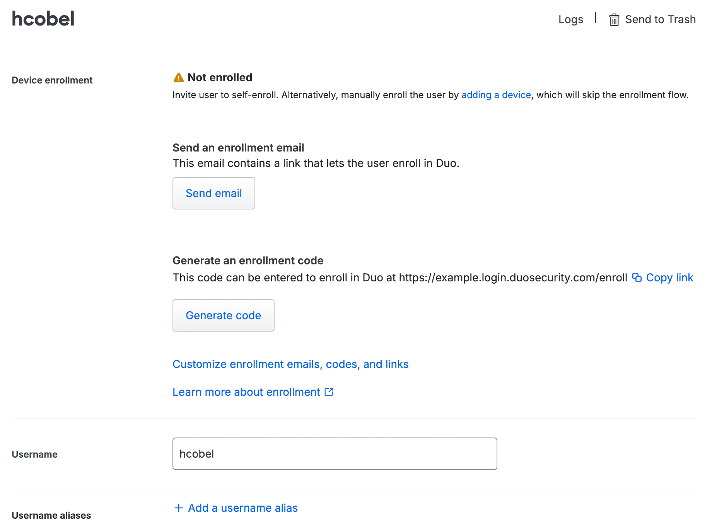
Task: Open the adding a device link
Action: click(x=496, y=95)
